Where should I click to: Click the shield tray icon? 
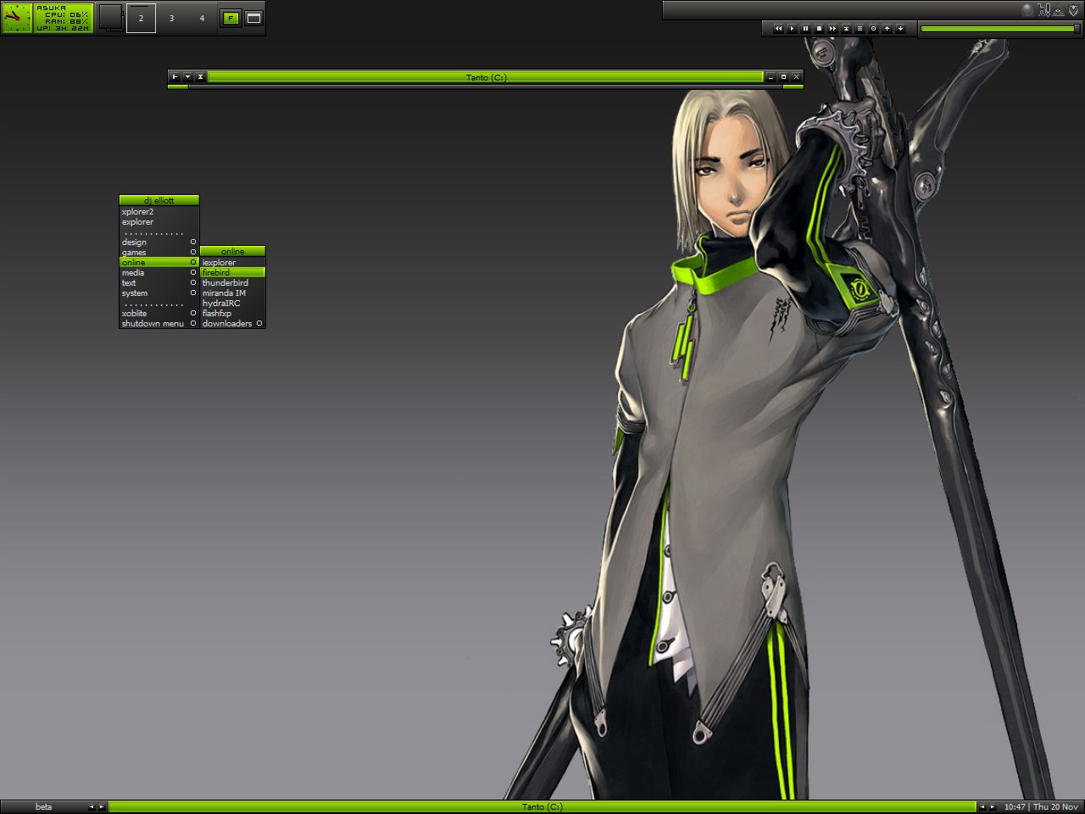(x=1073, y=10)
